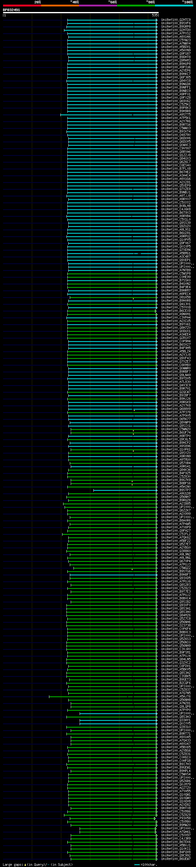Click UniRef100_B8BFS6 label

[175, 483]
